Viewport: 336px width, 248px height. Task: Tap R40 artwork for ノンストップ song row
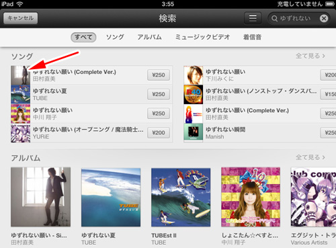[x=194, y=94]
